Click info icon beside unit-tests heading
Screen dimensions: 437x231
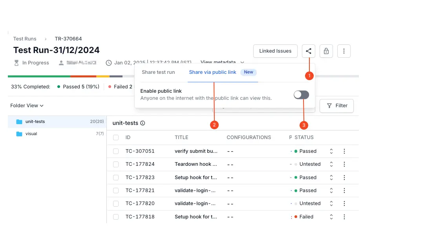click(143, 123)
